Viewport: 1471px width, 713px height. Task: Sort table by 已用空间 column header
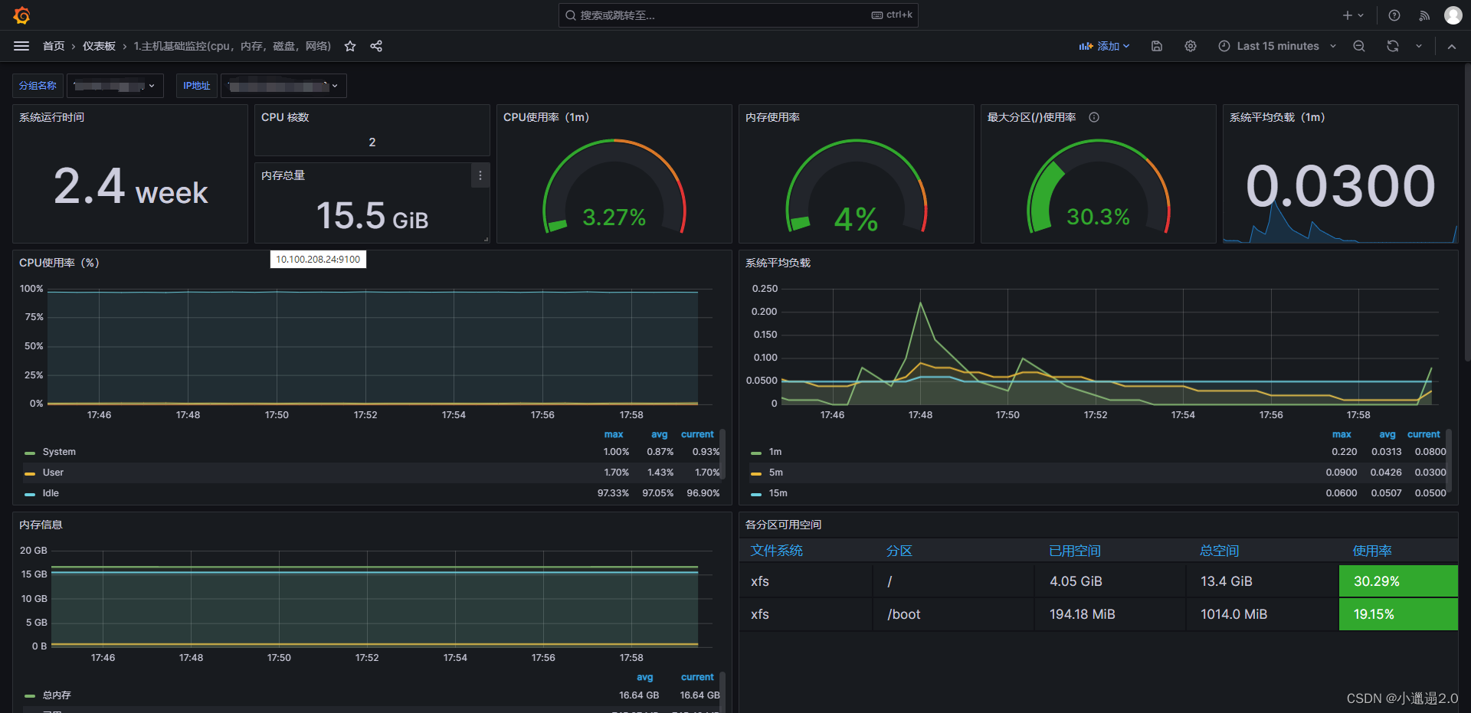click(x=1074, y=551)
